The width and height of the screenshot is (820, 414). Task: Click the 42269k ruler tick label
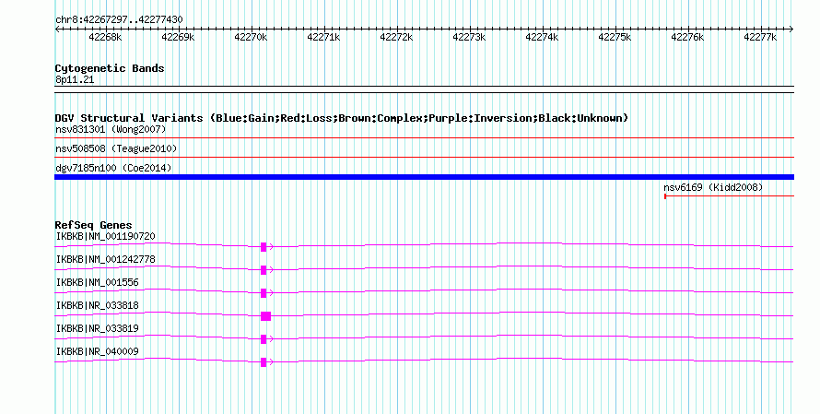[x=178, y=37]
